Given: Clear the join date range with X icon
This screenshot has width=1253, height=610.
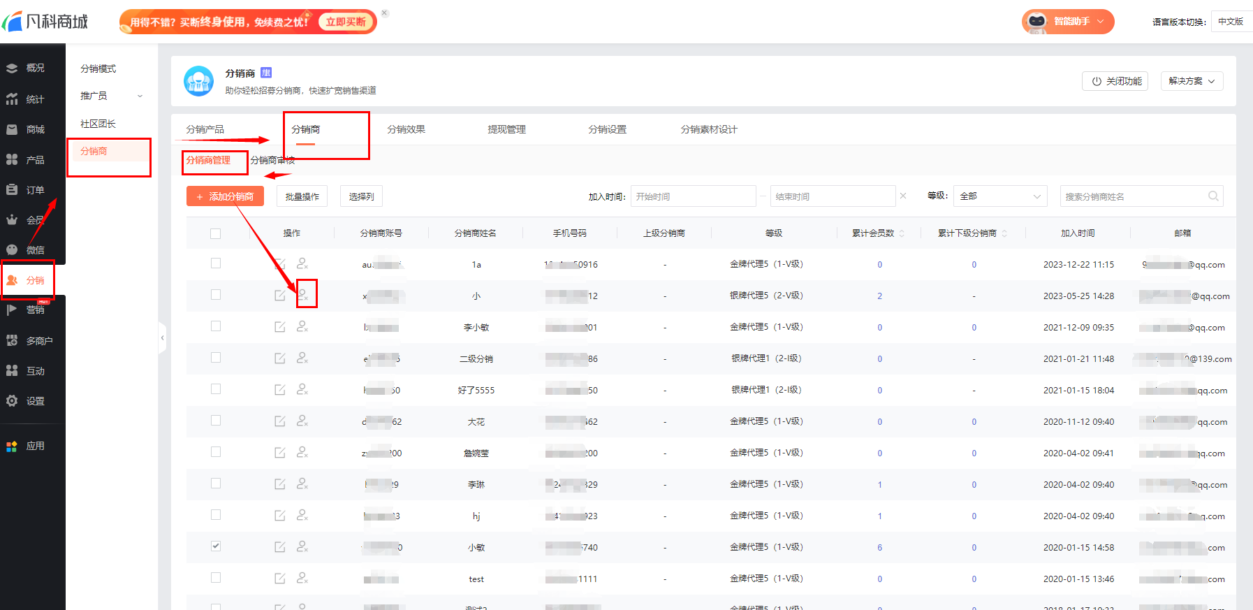Looking at the screenshot, I should 903,196.
